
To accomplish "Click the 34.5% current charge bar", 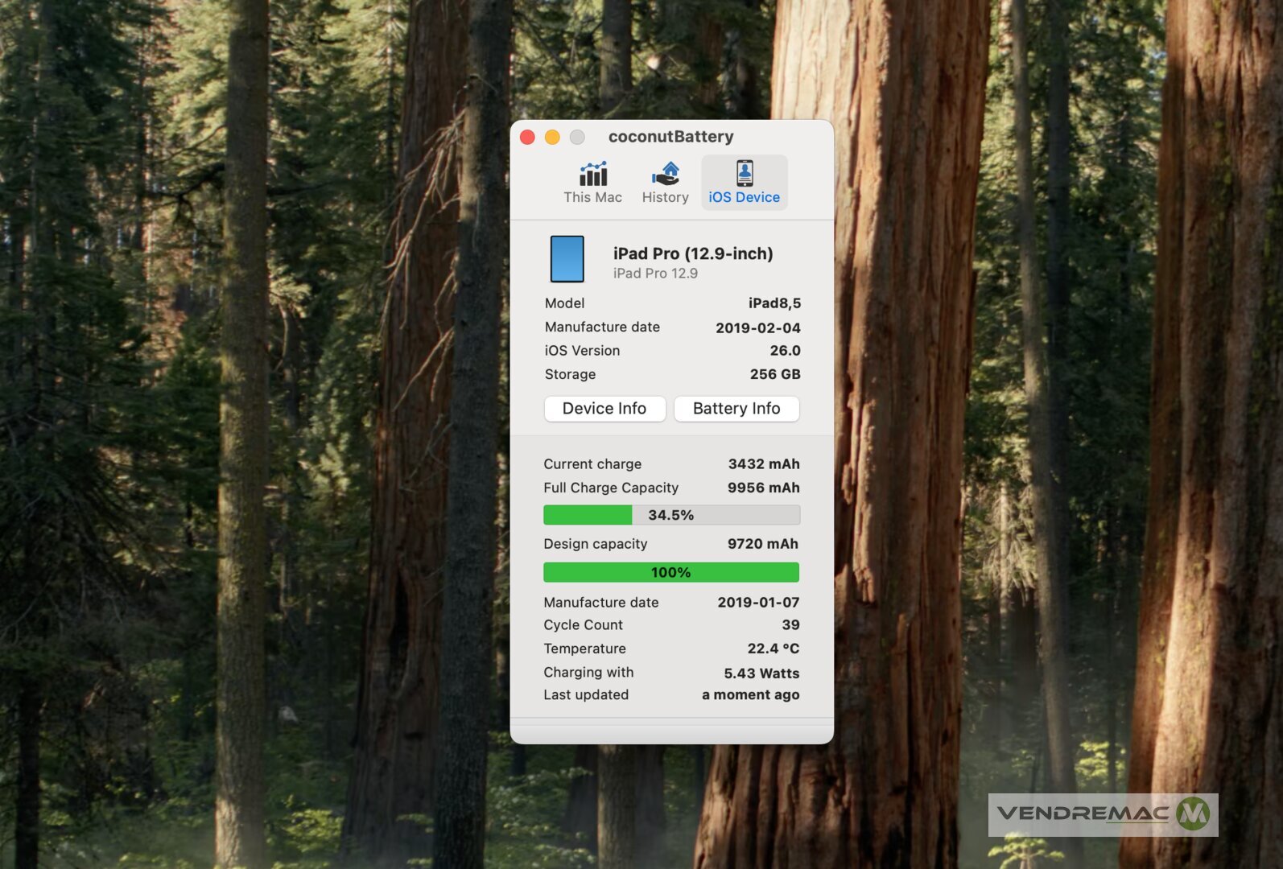I will 671,515.
